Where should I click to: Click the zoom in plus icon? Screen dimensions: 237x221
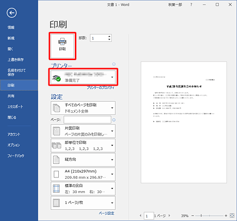pyautogui.click(x=226, y=215)
